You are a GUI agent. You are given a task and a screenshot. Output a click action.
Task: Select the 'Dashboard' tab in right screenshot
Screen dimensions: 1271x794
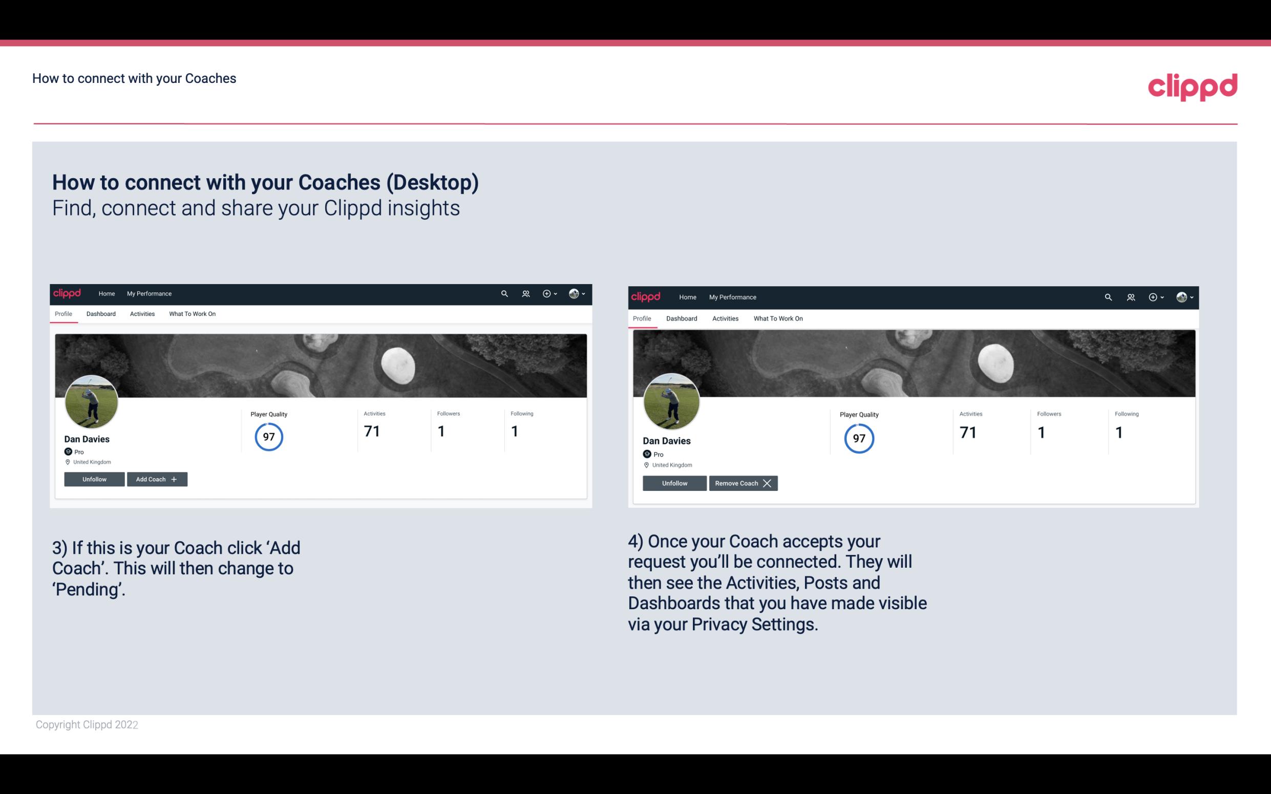click(x=682, y=317)
